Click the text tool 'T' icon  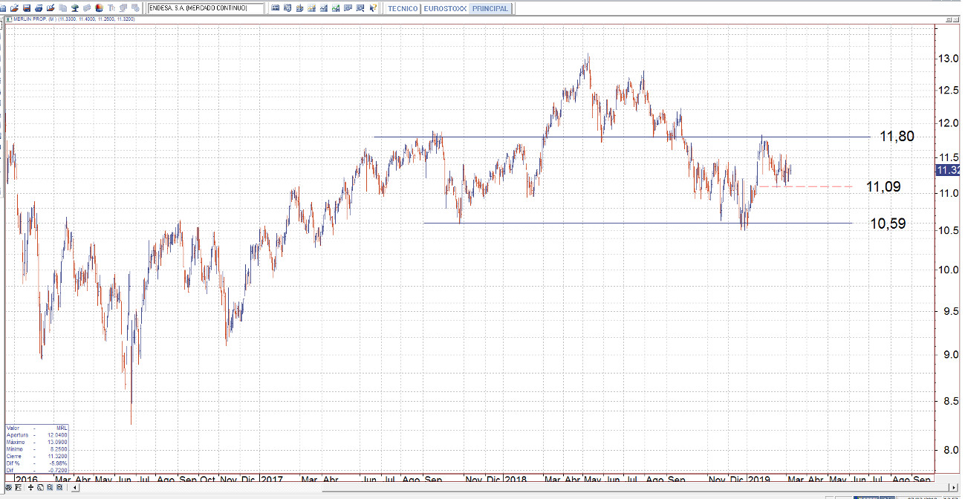(110, 8)
